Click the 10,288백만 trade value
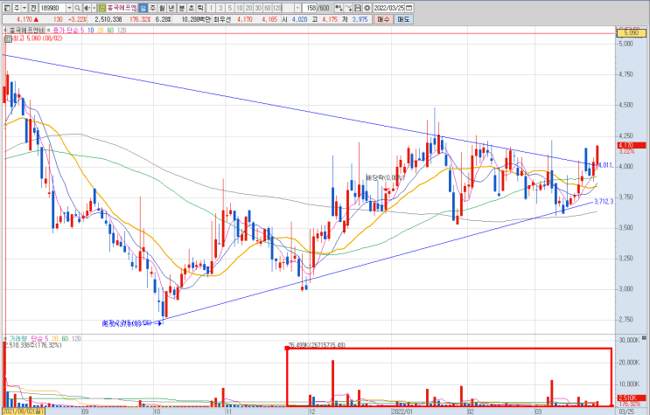Screen dimensions: 650x415 point(196,19)
